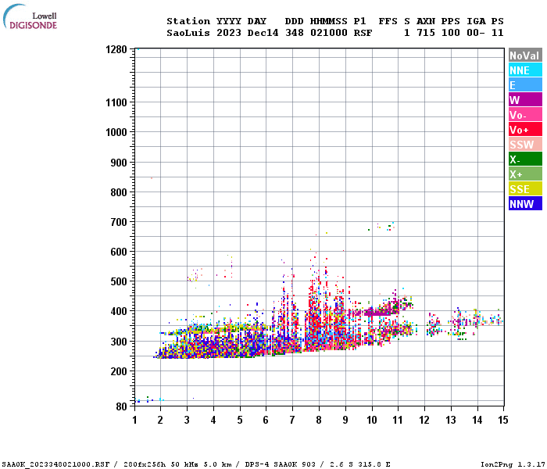Click frequency axis label 2
This screenshot has height=469, width=547.
pos(160,420)
